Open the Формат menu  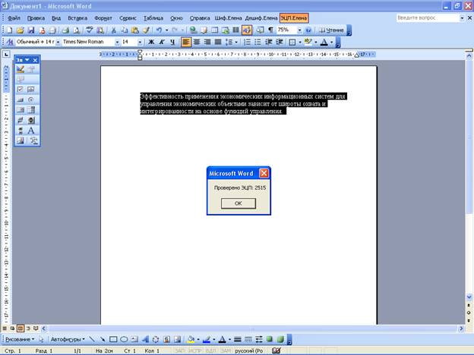coord(103,17)
